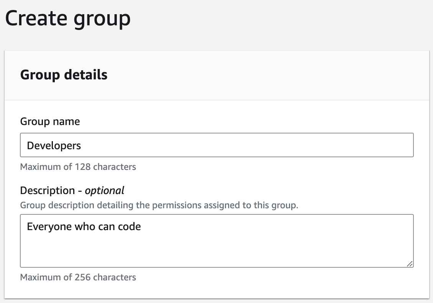Click the "Maximum of 128 characters" hint

point(78,167)
